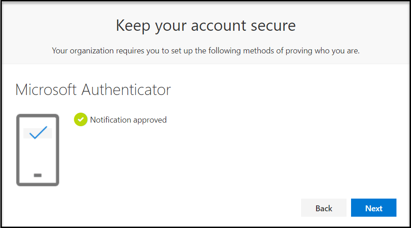Viewport: 411px width, 228px height.
Task: Click the Keep your account secure title
Action: click(x=206, y=25)
